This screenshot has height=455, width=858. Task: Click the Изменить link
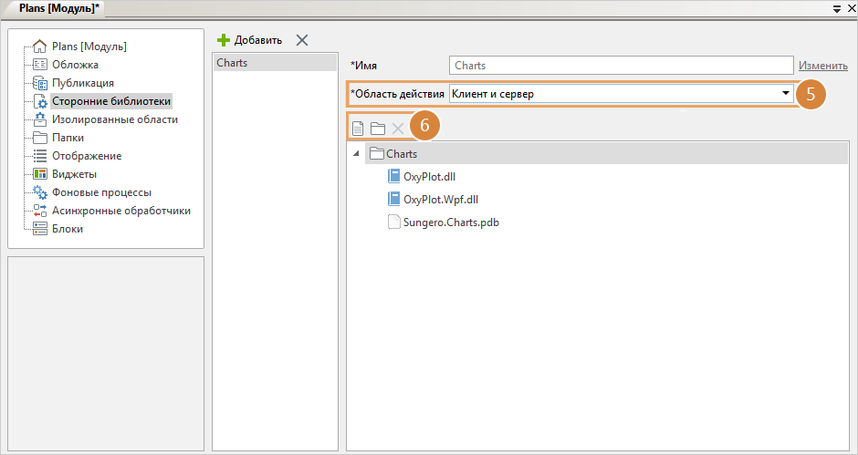tap(822, 66)
